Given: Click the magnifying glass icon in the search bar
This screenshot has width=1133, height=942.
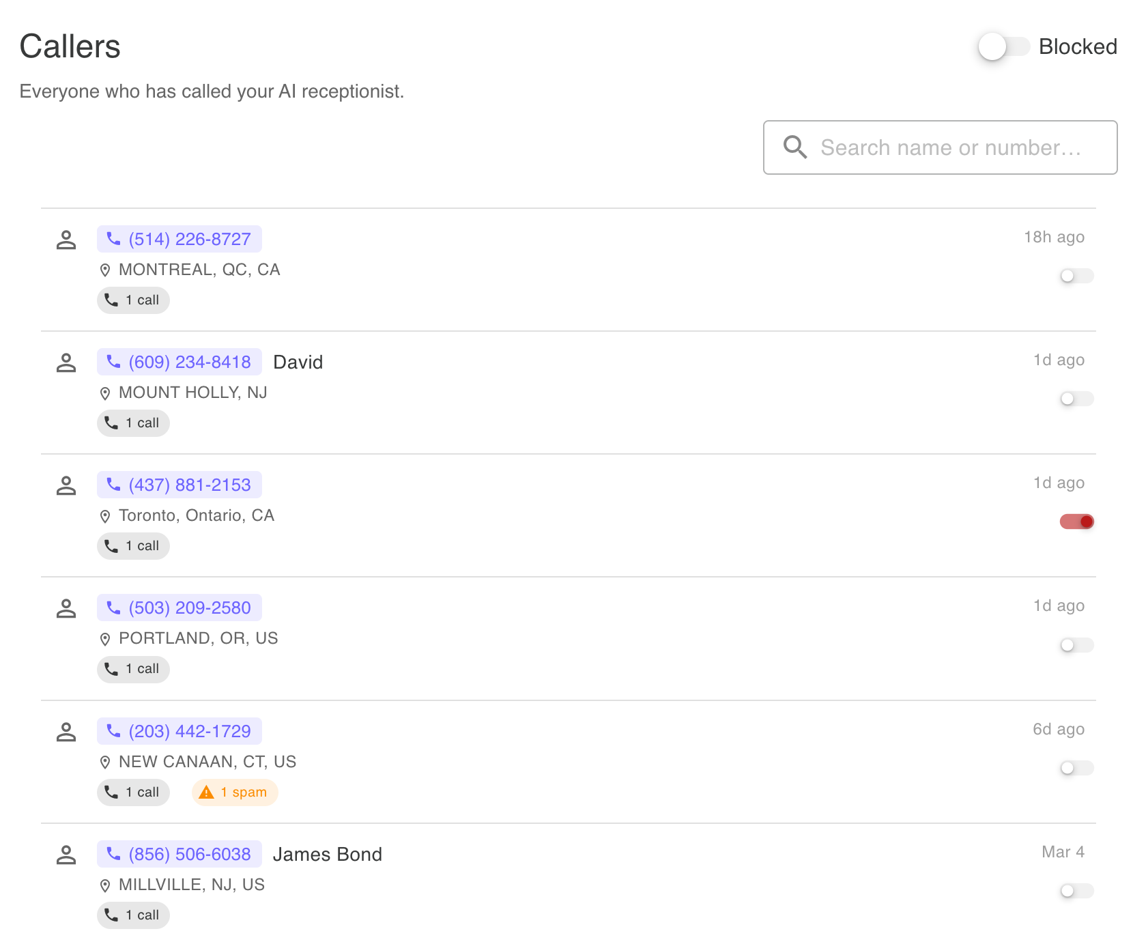Looking at the screenshot, I should coord(794,147).
